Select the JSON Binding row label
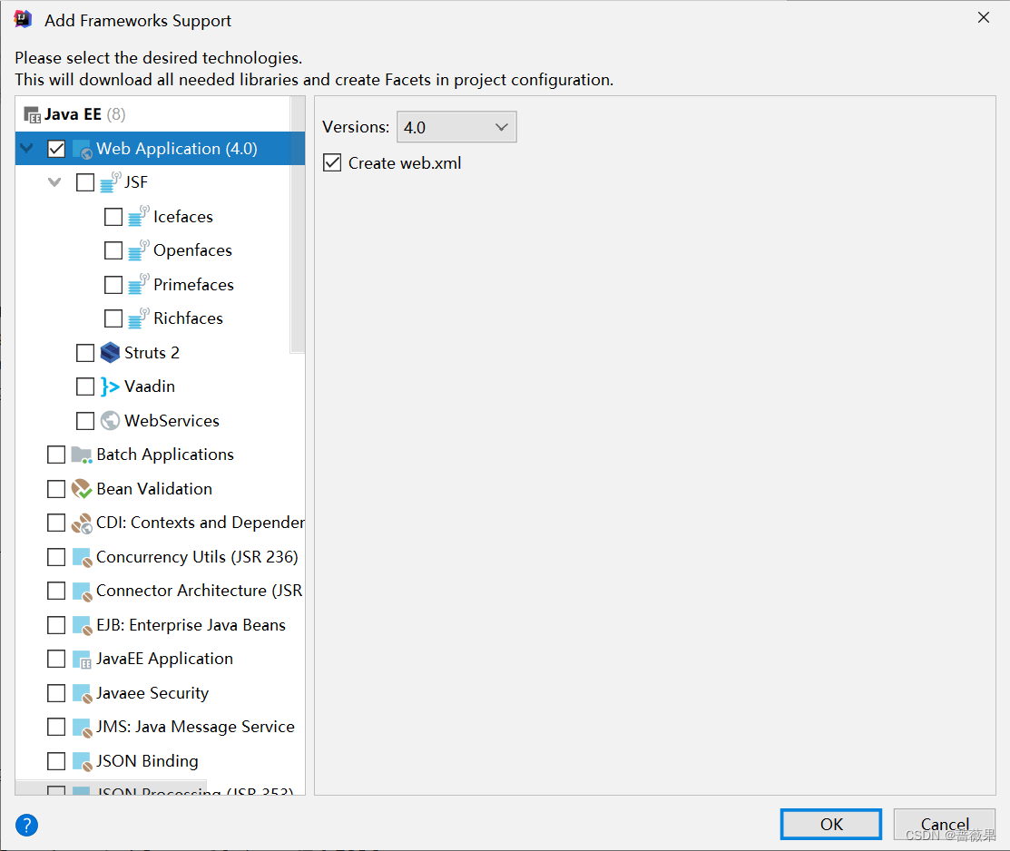1010x851 pixels. (x=147, y=761)
